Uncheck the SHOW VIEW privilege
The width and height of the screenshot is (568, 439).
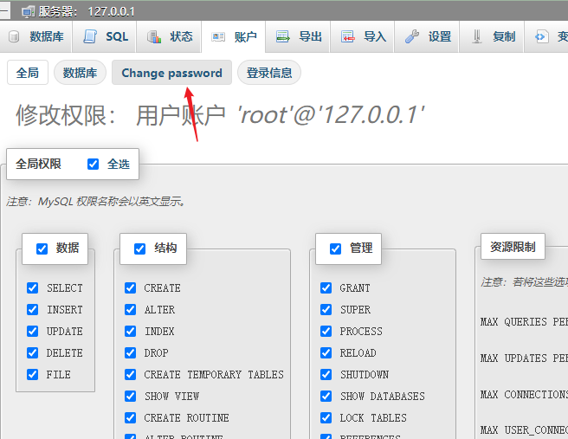[131, 396]
